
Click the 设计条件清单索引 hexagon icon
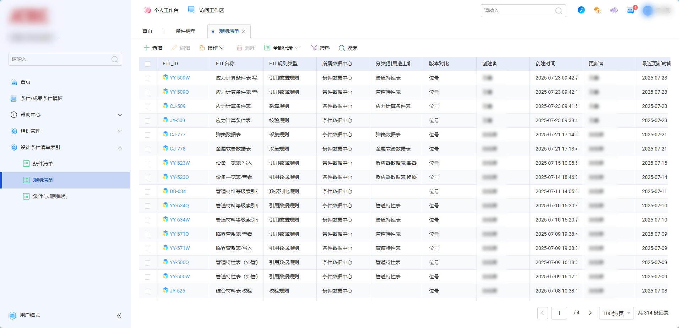tap(14, 147)
